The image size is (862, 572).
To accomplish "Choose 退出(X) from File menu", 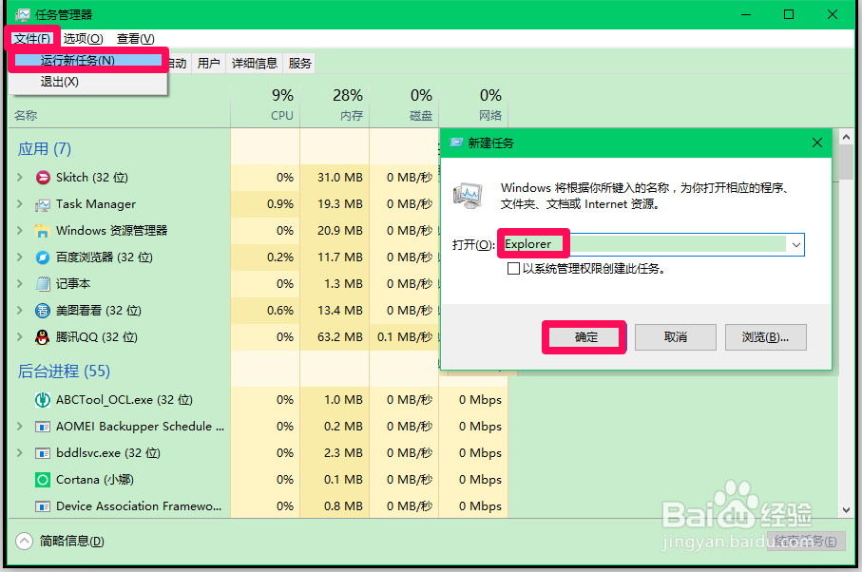I will (x=88, y=82).
